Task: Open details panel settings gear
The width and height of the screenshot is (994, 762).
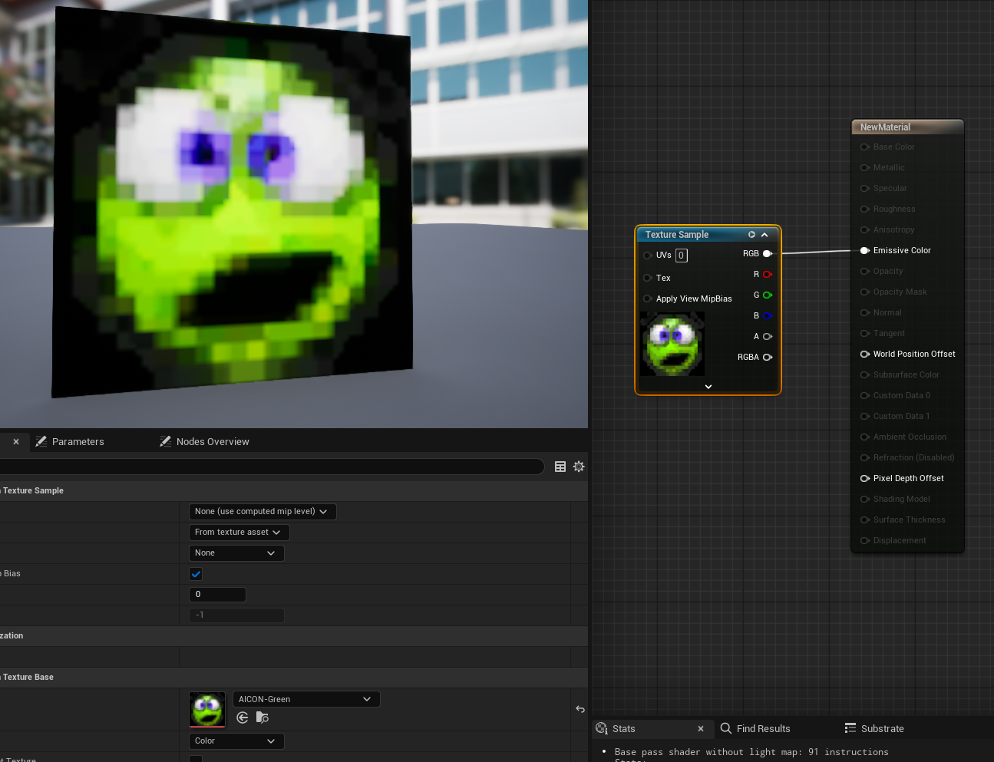Action: pos(579,467)
